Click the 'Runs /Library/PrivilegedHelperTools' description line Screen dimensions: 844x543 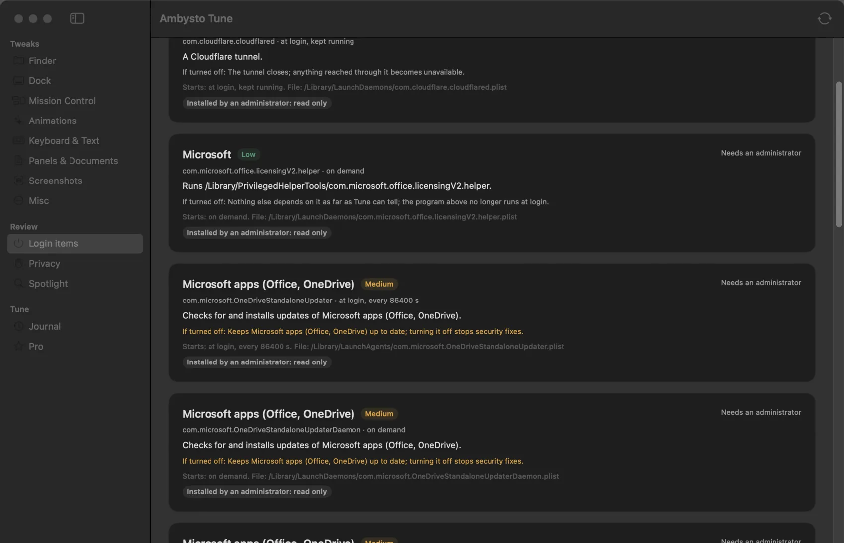337,186
